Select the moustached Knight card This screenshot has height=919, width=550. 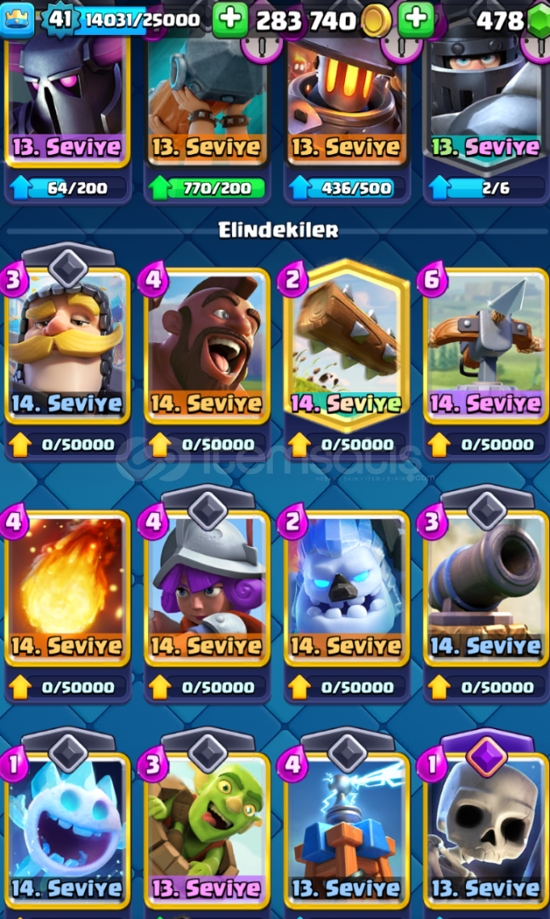point(67,345)
